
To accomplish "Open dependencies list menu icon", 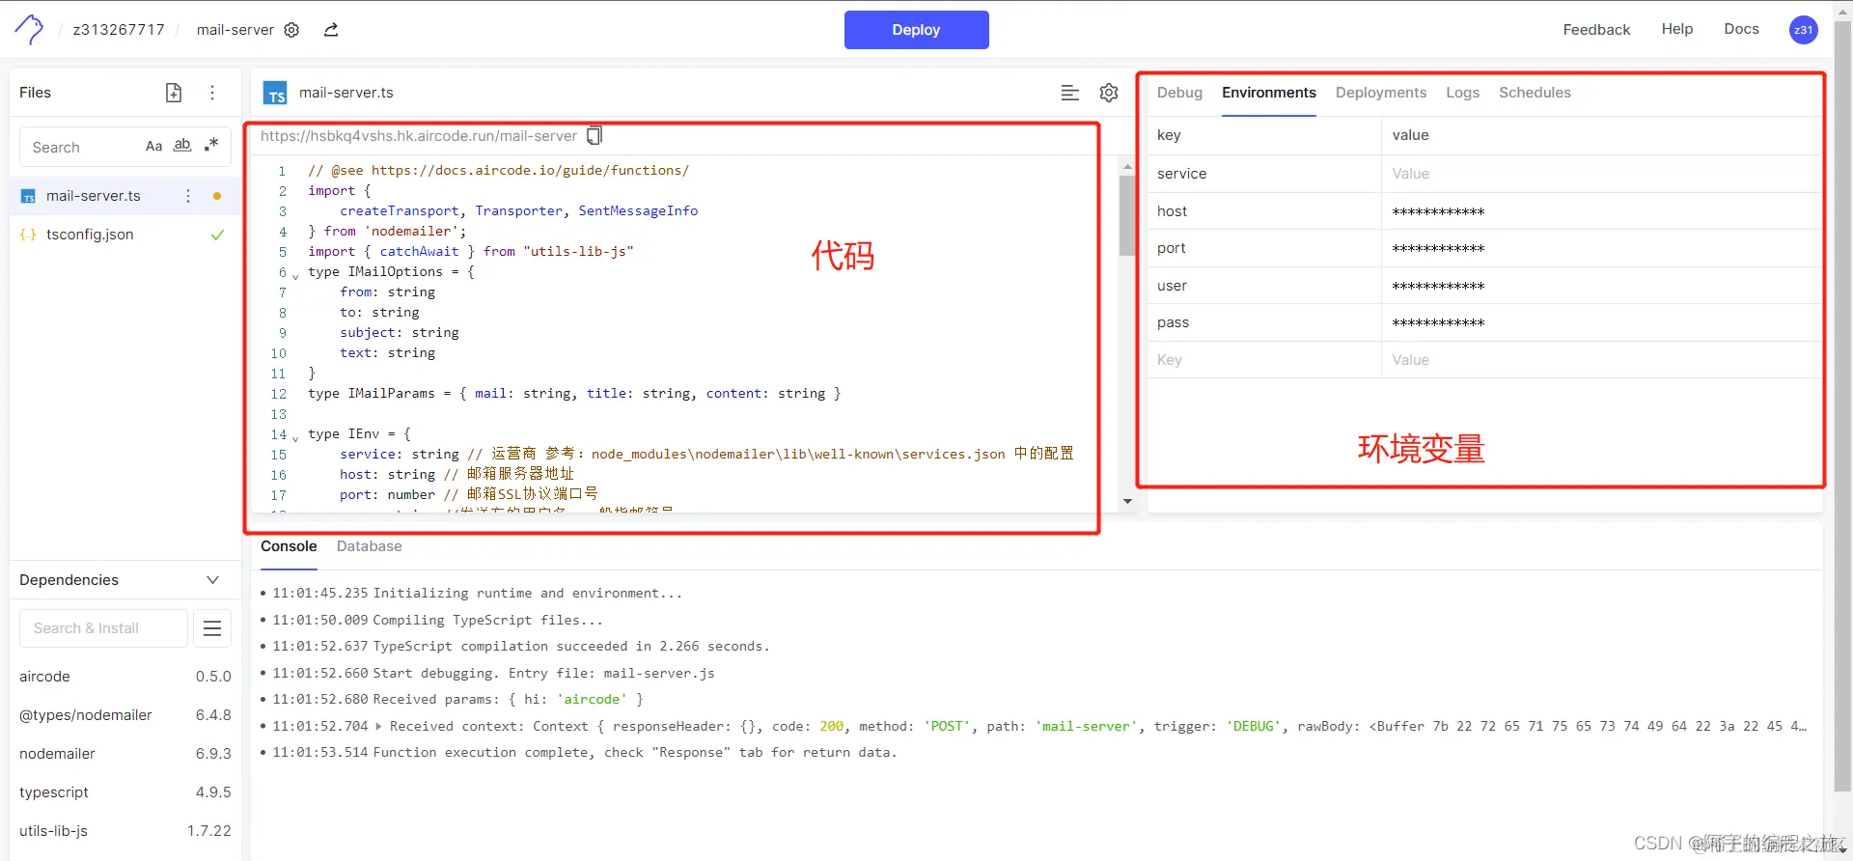I will point(212,628).
